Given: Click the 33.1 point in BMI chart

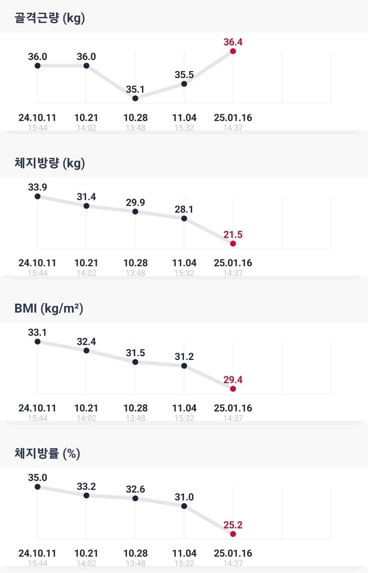Looking at the screenshot, I should click(x=38, y=342).
